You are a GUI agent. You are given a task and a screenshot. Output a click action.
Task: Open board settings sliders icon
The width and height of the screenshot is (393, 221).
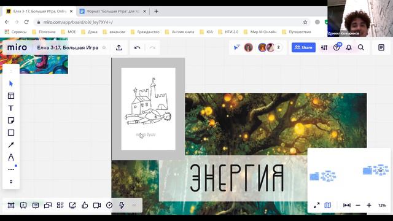324,47
